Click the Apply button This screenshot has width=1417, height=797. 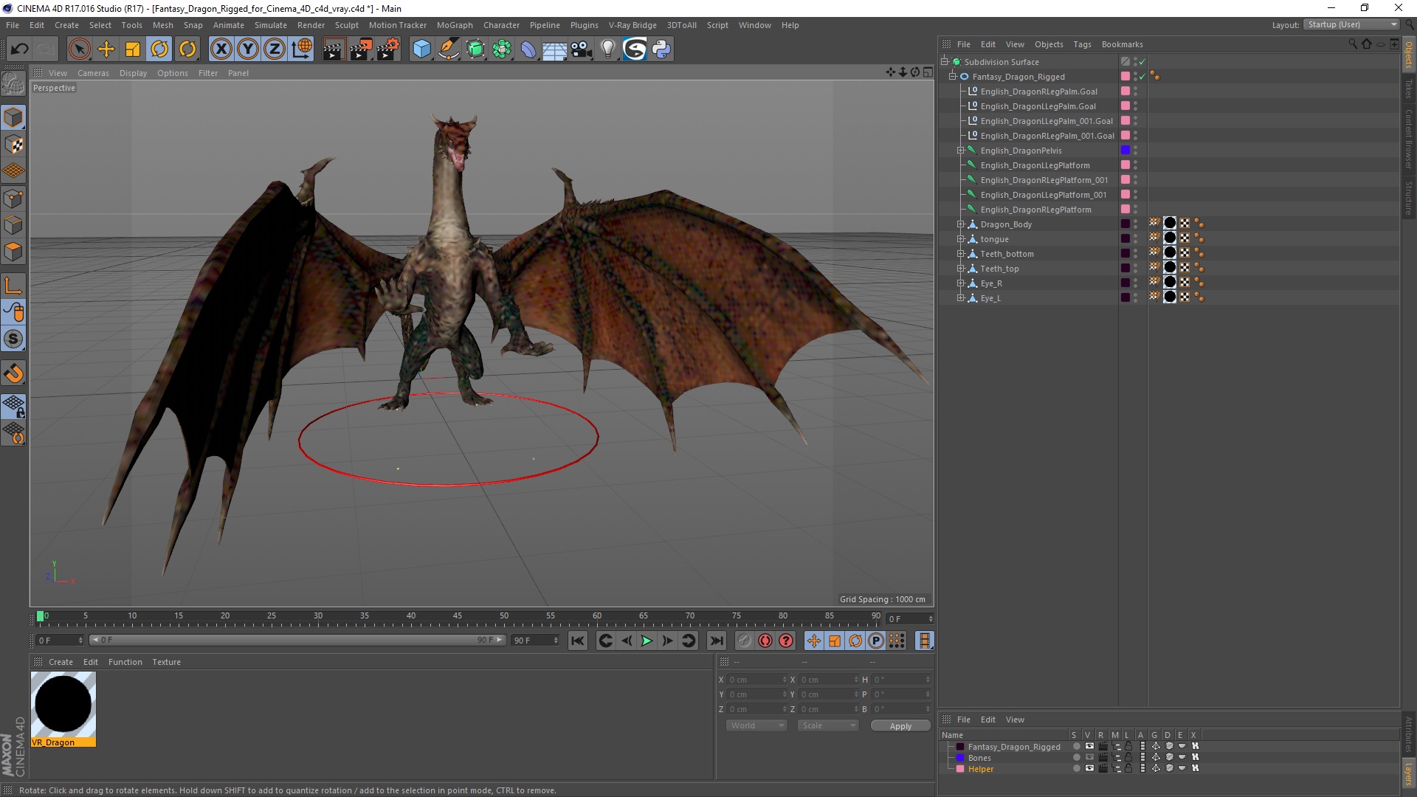click(x=900, y=726)
